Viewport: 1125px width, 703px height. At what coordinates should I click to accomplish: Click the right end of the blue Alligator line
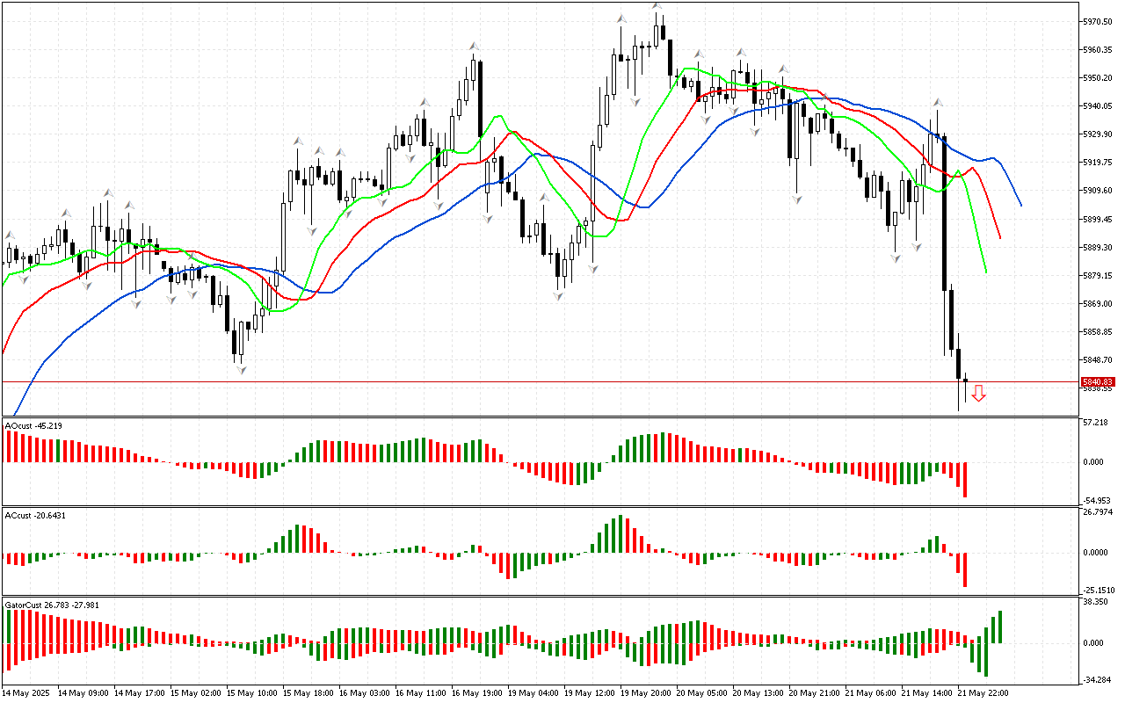click(1020, 205)
